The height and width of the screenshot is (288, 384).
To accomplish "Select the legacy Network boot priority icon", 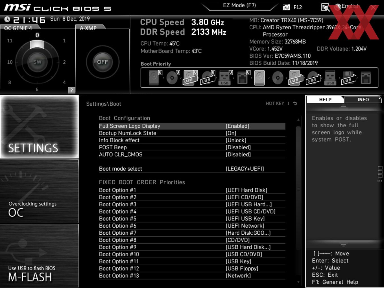I will pyautogui.click(x=366, y=77).
